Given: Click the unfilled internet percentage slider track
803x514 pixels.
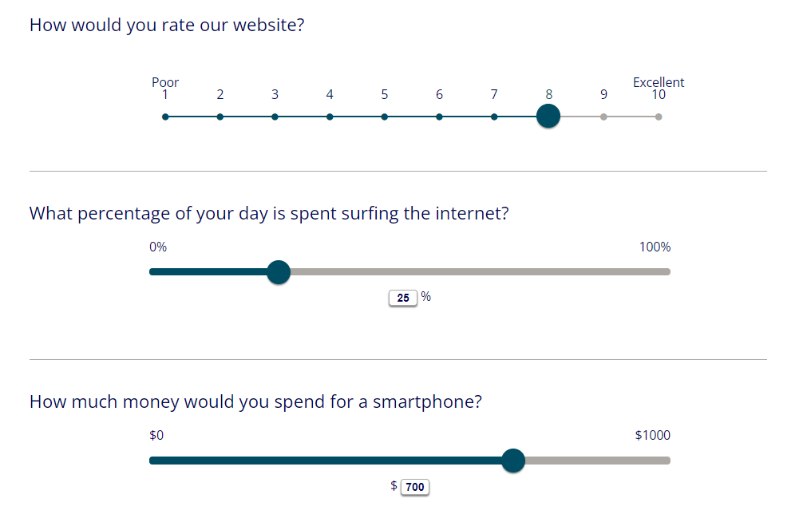Looking at the screenshot, I should 479,272.
